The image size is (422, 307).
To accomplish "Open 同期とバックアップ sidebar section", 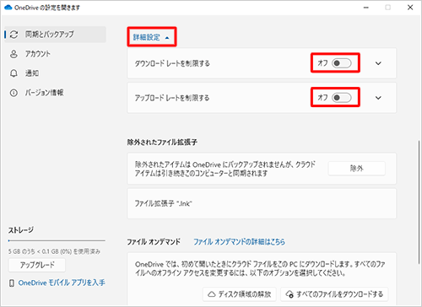I will [x=55, y=35].
